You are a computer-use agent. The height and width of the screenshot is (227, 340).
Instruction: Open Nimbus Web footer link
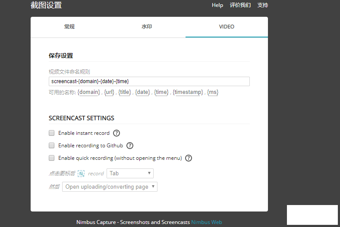click(x=207, y=222)
